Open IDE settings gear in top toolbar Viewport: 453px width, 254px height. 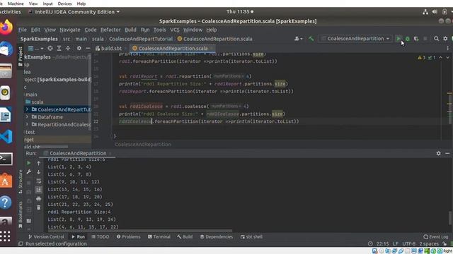[x=445, y=39]
